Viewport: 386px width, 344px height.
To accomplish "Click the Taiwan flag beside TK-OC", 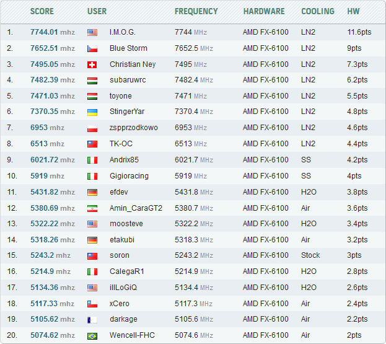I will (x=92, y=144).
